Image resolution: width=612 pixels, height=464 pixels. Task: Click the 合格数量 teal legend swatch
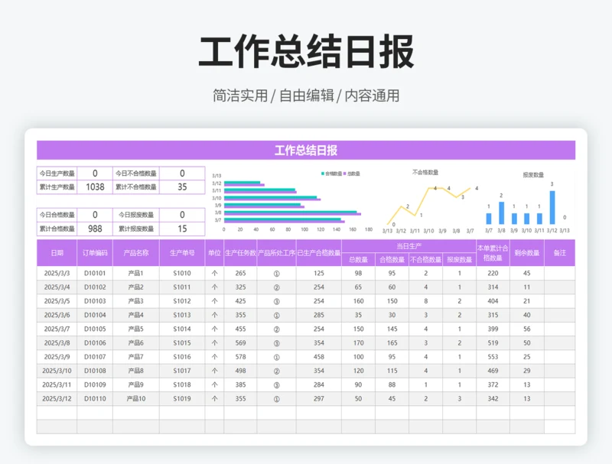(323, 174)
